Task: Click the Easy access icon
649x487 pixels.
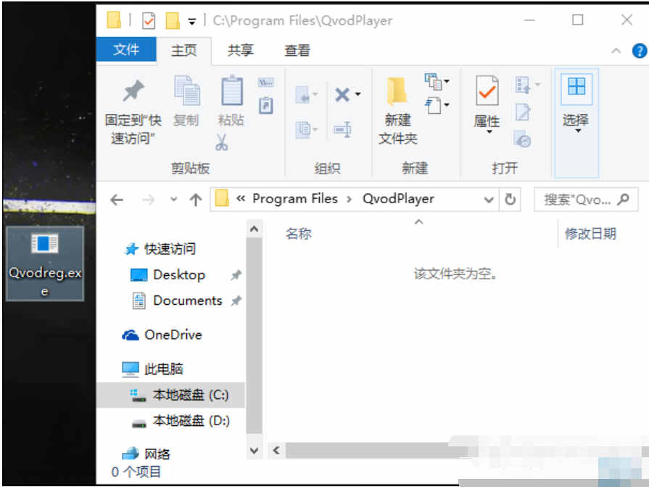Action: (433, 105)
